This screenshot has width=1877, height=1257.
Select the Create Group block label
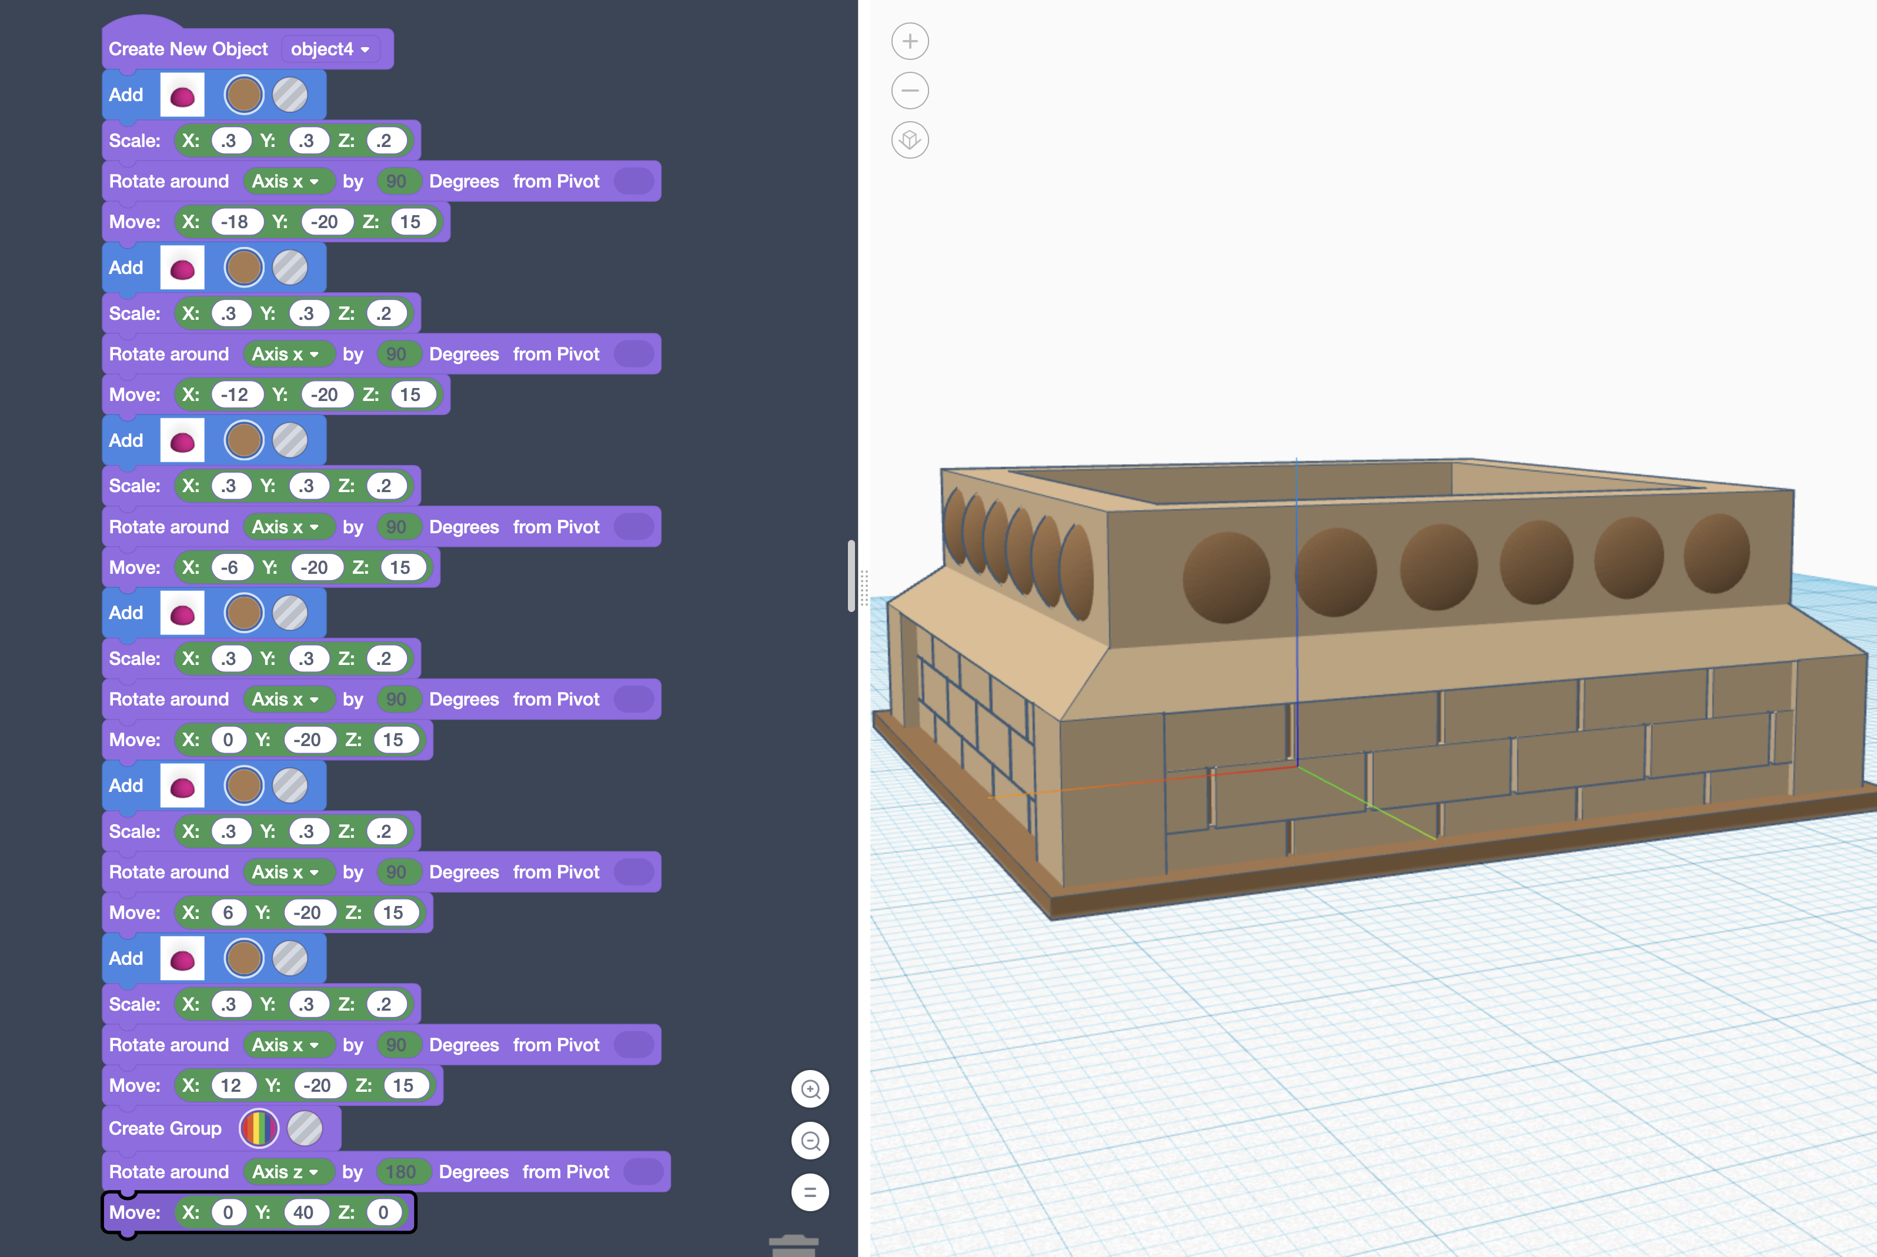pyautogui.click(x=165, y=1129)
